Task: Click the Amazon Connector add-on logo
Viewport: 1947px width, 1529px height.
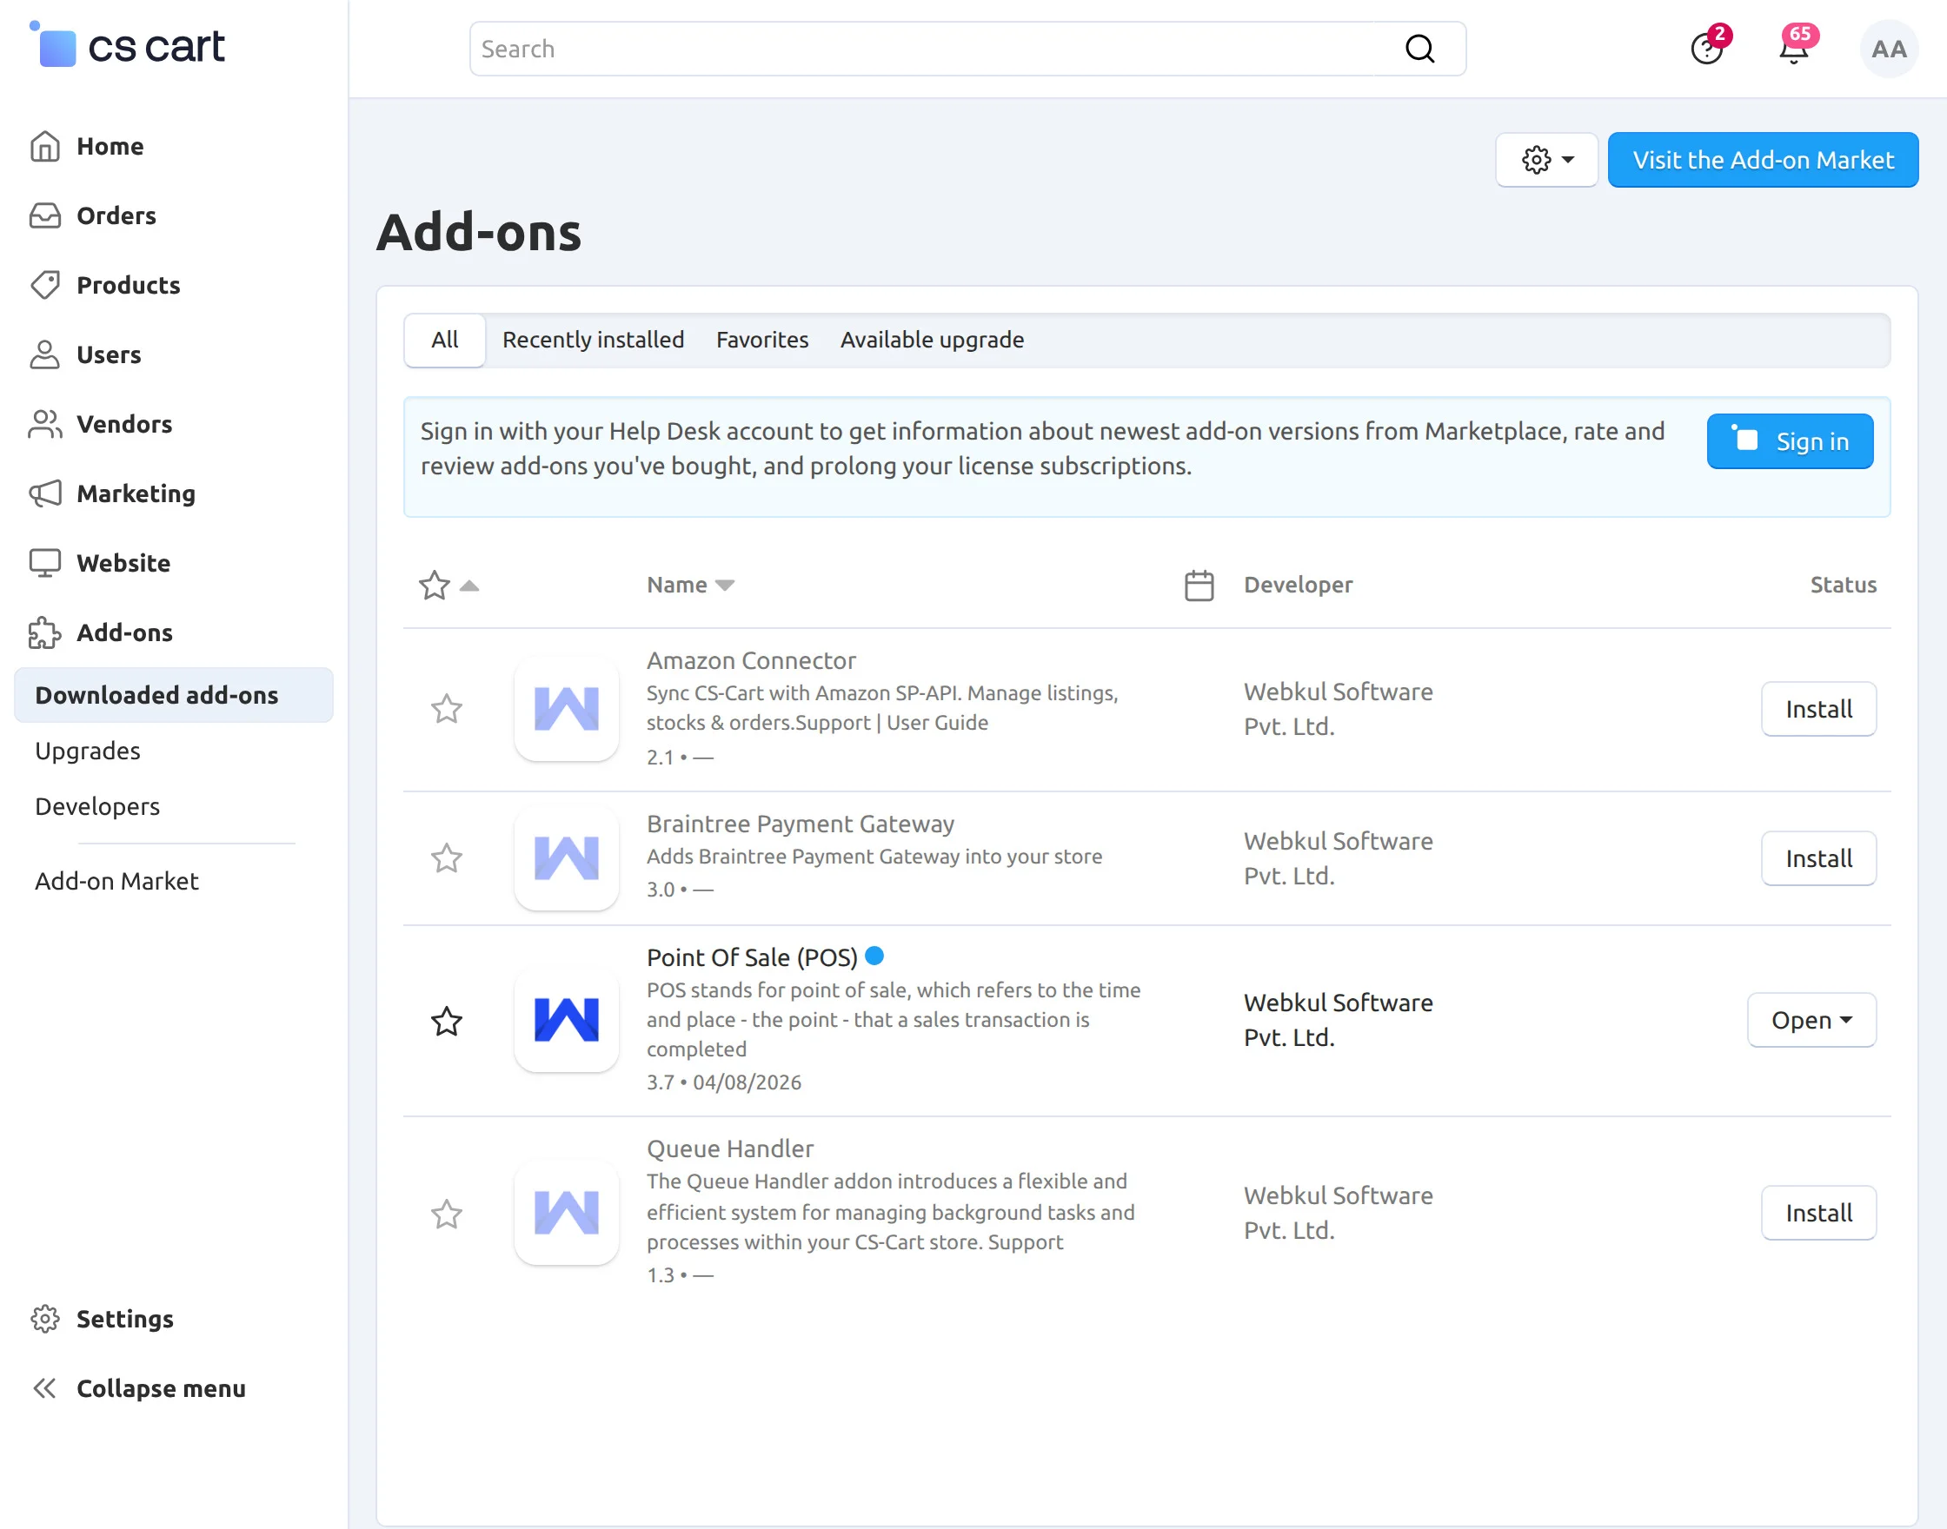Action: pyautogui.click(x=566, y=709)
